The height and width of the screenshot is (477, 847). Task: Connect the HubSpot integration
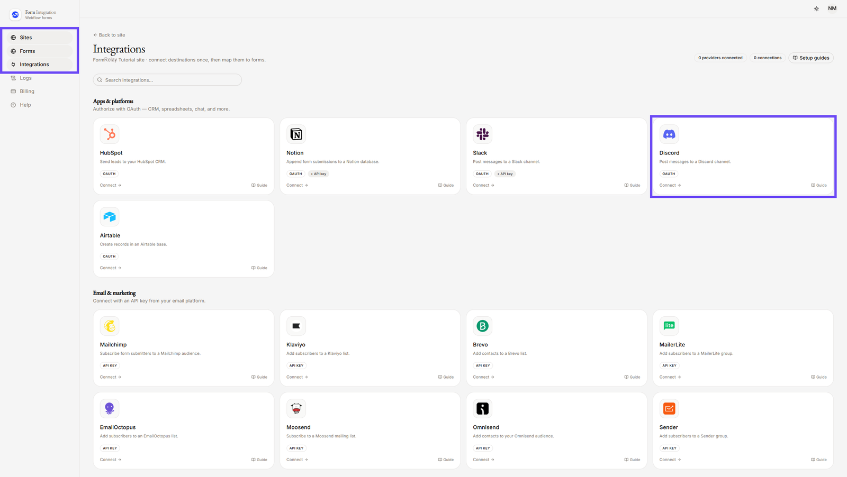(111, 185)
